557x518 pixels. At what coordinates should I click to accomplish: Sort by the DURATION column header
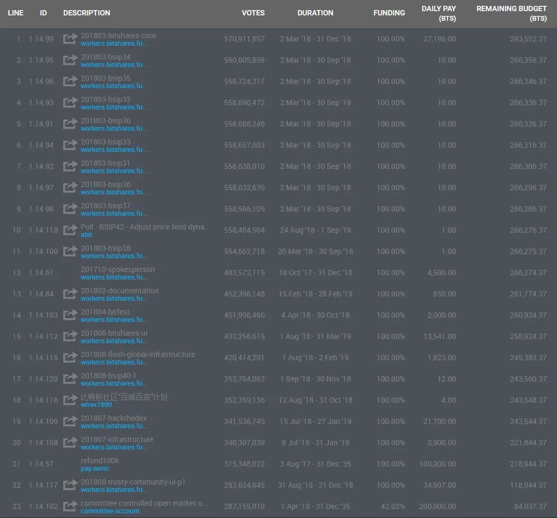coord(315,13)
